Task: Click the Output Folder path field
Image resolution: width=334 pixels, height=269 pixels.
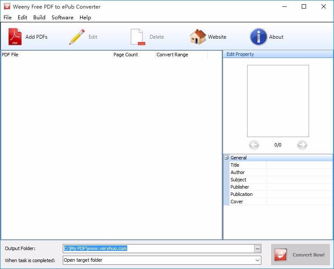Action: click(159, 248)
